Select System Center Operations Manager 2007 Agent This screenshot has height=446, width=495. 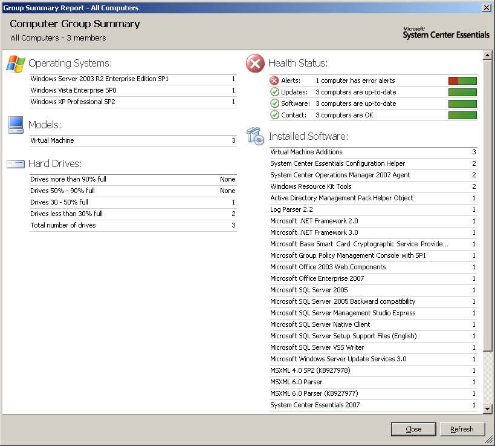[373, 175]
